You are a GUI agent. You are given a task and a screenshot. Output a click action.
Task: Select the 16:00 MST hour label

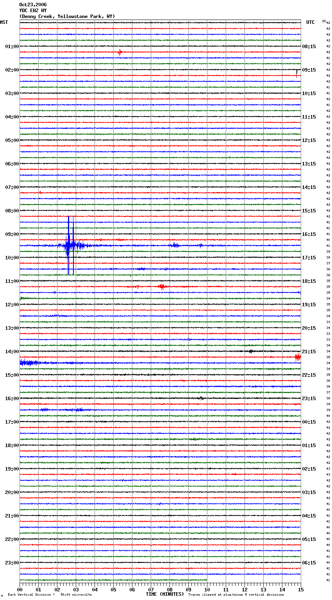[x=12, y=399]
